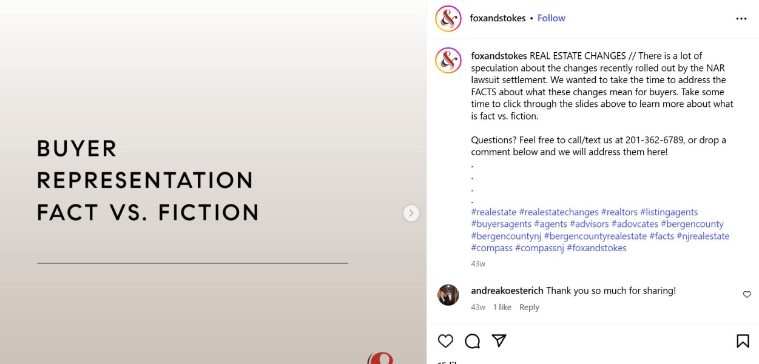The height and width of the screenshot is (364, 759).
Task: Click the #njrealestate hashtag
Action: pos(703,236)
